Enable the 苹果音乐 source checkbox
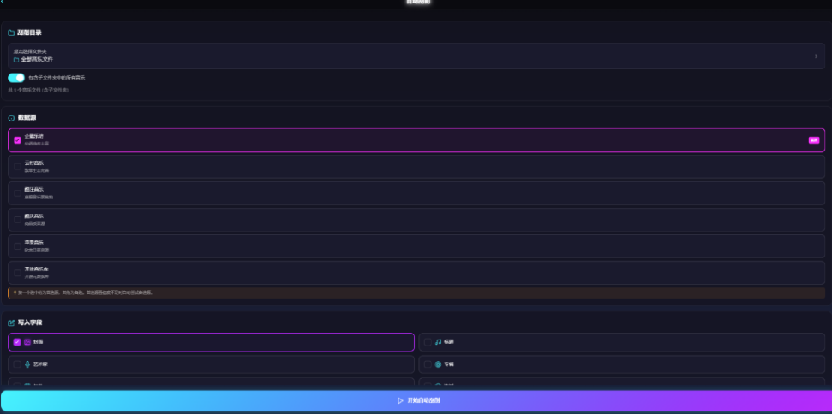 [x=17, y=246]
